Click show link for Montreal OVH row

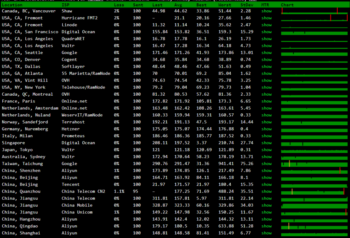coord(267,94)
